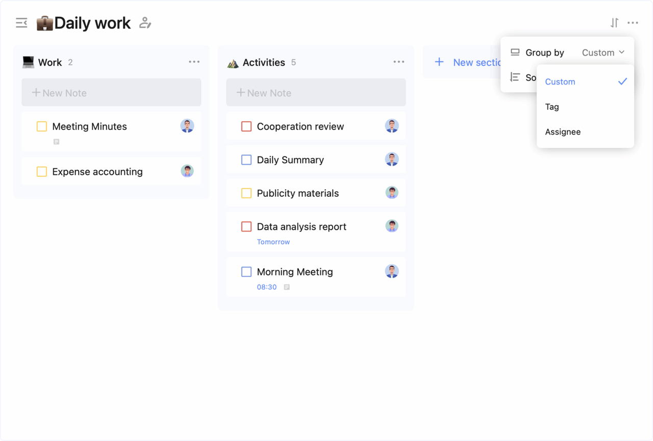653x441 pixels.
Task: Collapse the sidebar using the top-left icon
Action: point(21,22)
